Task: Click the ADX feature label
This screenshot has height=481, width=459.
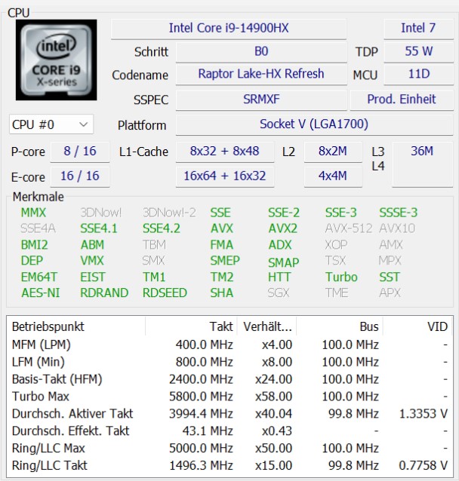Action: pos(279,245)
